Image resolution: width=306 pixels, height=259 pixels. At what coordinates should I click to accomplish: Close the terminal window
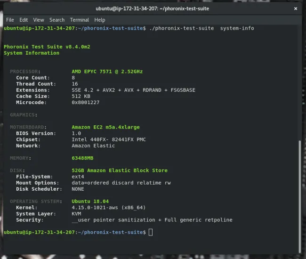click(x=296, y=8)
